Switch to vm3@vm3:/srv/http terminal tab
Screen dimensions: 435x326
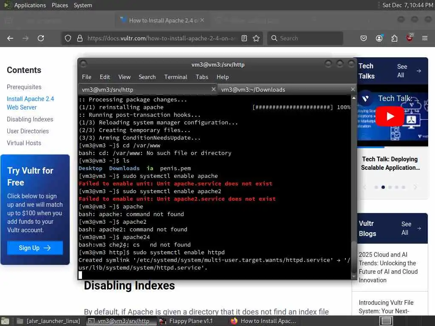point(144,90)
